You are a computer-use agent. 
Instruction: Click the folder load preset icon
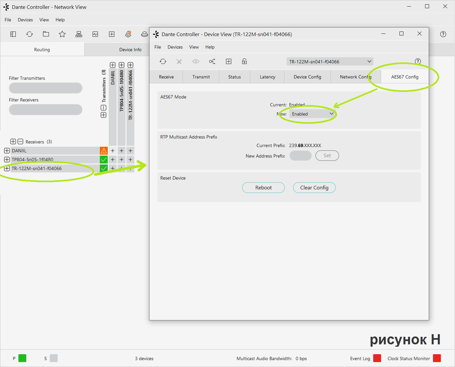(x=46, y=34)
